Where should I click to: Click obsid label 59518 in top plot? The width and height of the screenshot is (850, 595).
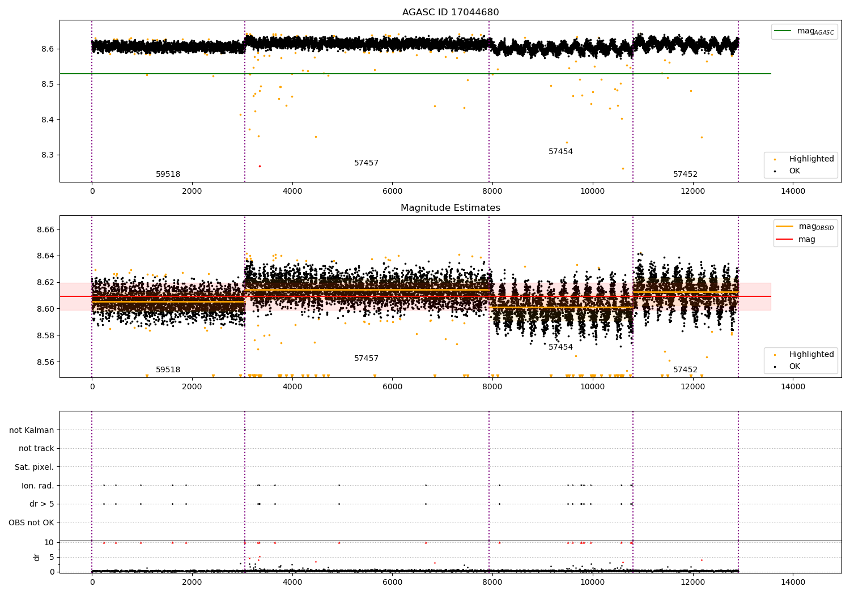(x=168, y=175)
